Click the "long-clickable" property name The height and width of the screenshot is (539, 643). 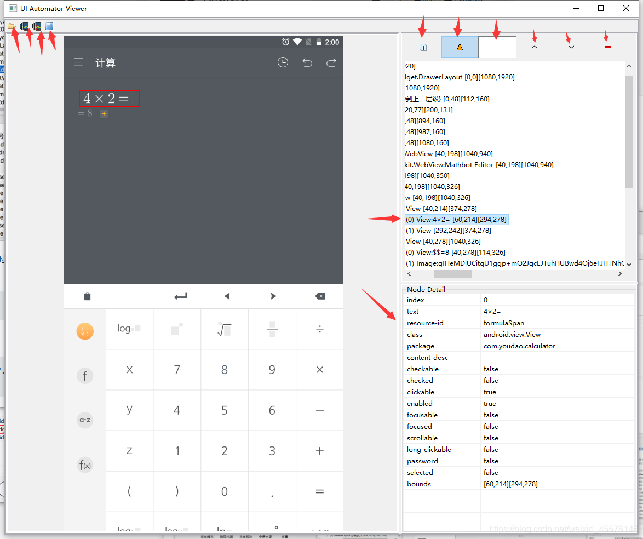(x=429, y=449)
